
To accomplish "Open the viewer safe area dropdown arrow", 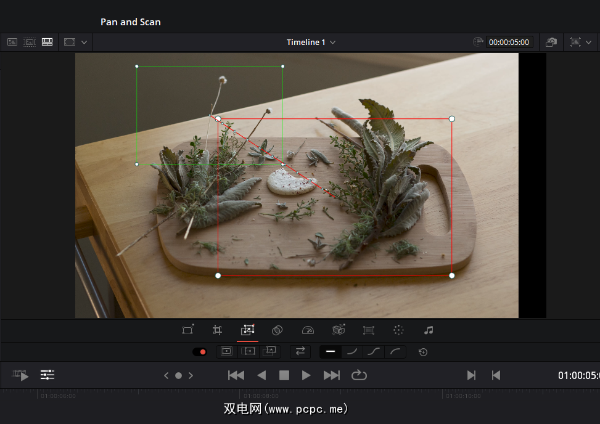I will coord(84,43).
